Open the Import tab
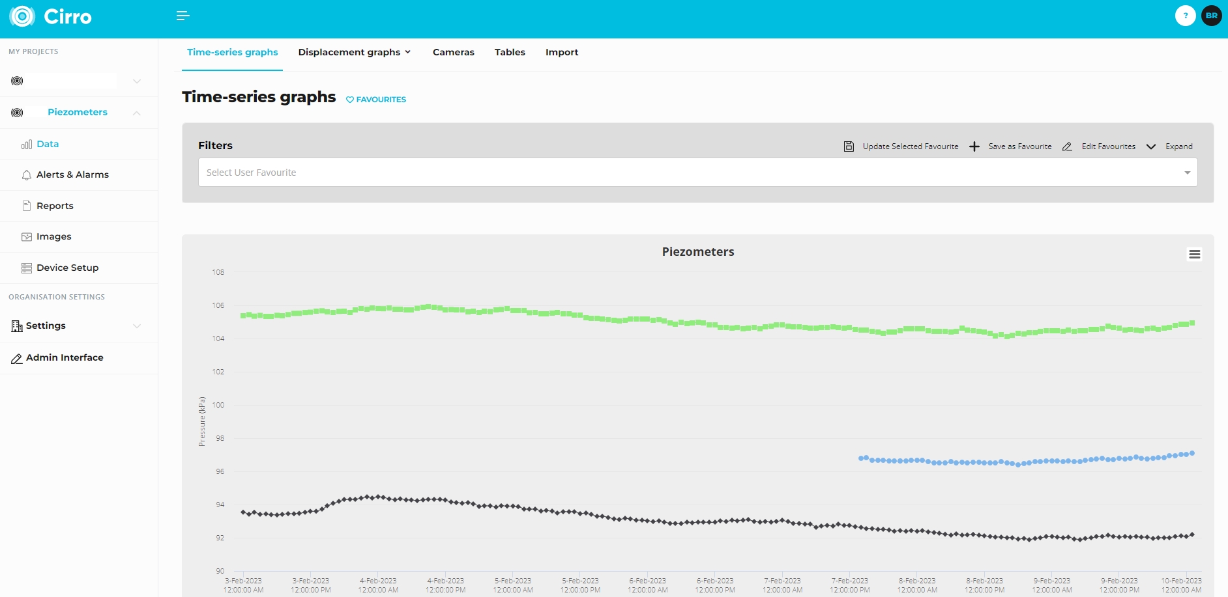1228x597 pixels. pos(561,52)
